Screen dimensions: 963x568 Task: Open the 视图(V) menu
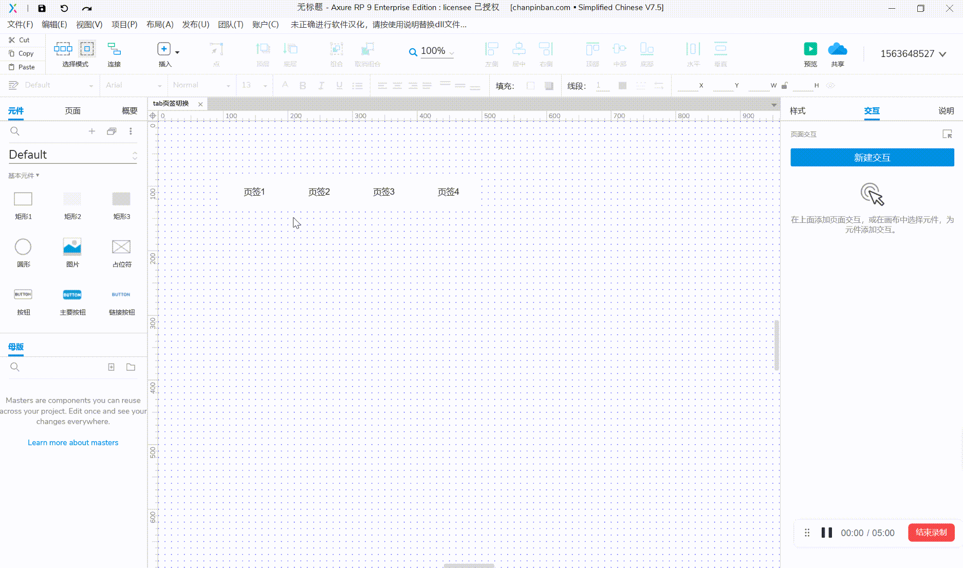tap(89, 25)
